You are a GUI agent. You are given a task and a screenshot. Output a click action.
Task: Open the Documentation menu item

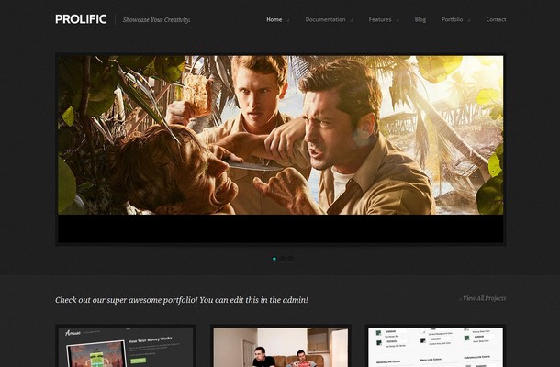pyautogui.click(x=325, y=19)
